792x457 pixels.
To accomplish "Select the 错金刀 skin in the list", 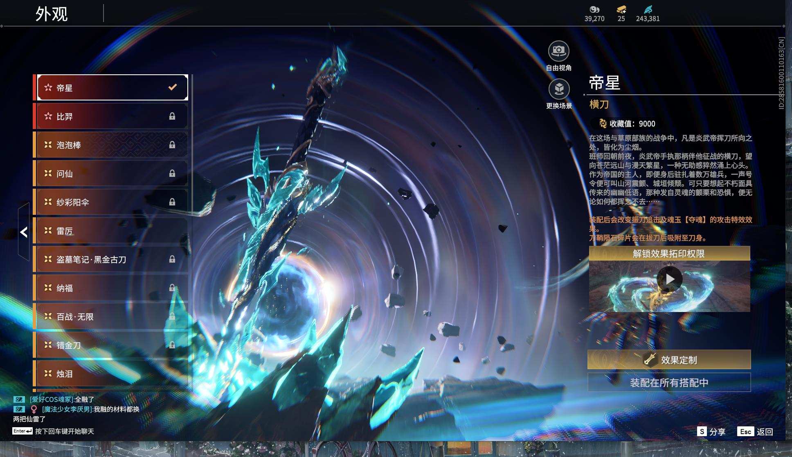I will [112, 345].
